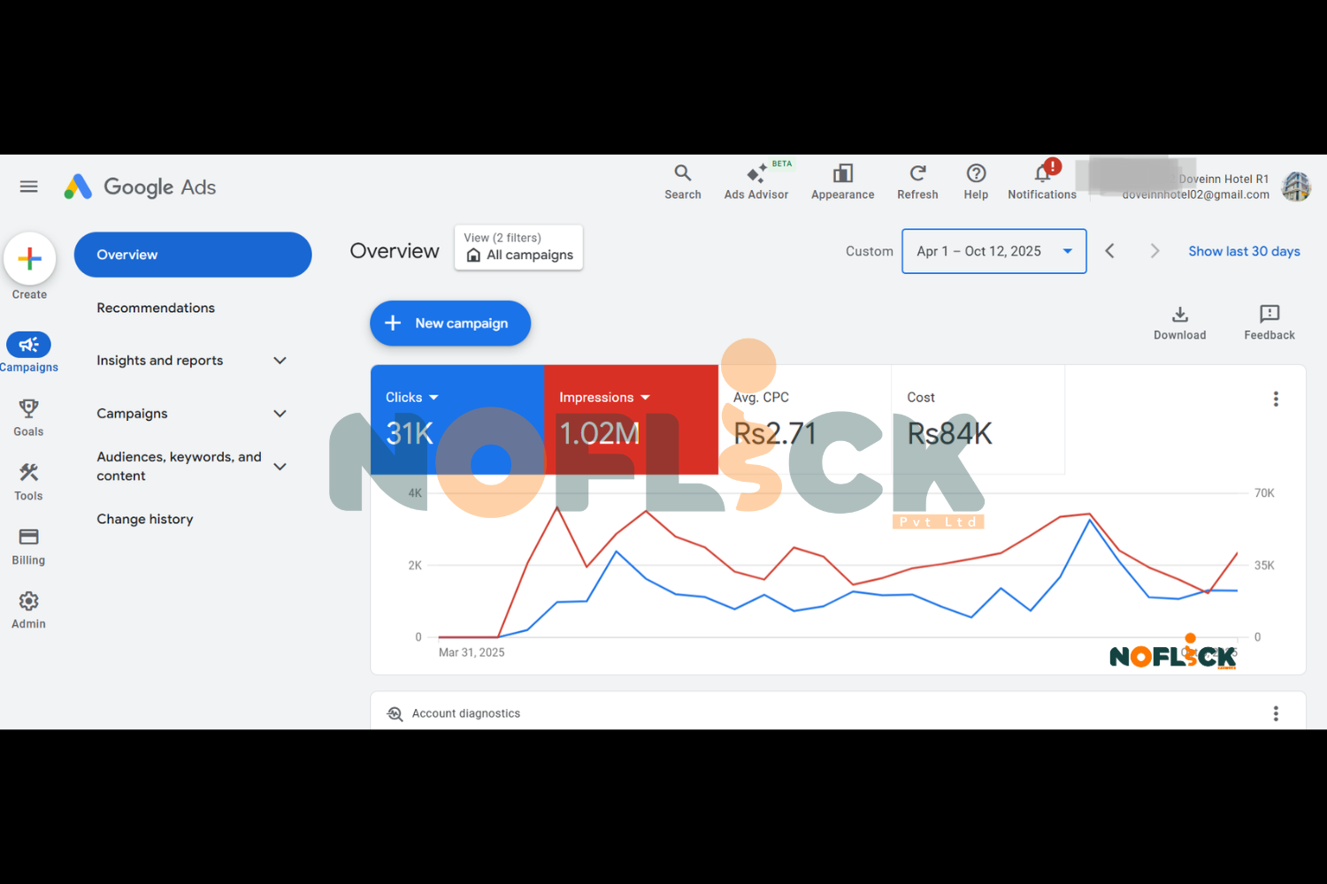Select the Campaigns megaphone icon

[x=29, y=344]
